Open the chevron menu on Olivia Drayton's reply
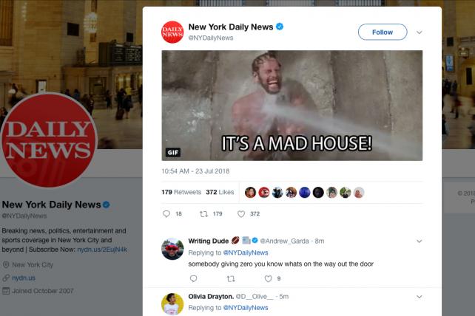Image resolution: width=475 pixels, height=316 pixels. click(420, 297)
